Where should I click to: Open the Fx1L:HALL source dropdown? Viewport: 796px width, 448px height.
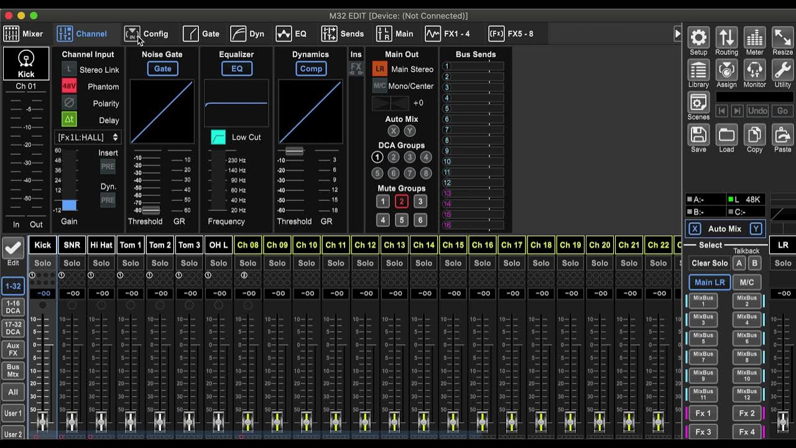click(88, 138)
